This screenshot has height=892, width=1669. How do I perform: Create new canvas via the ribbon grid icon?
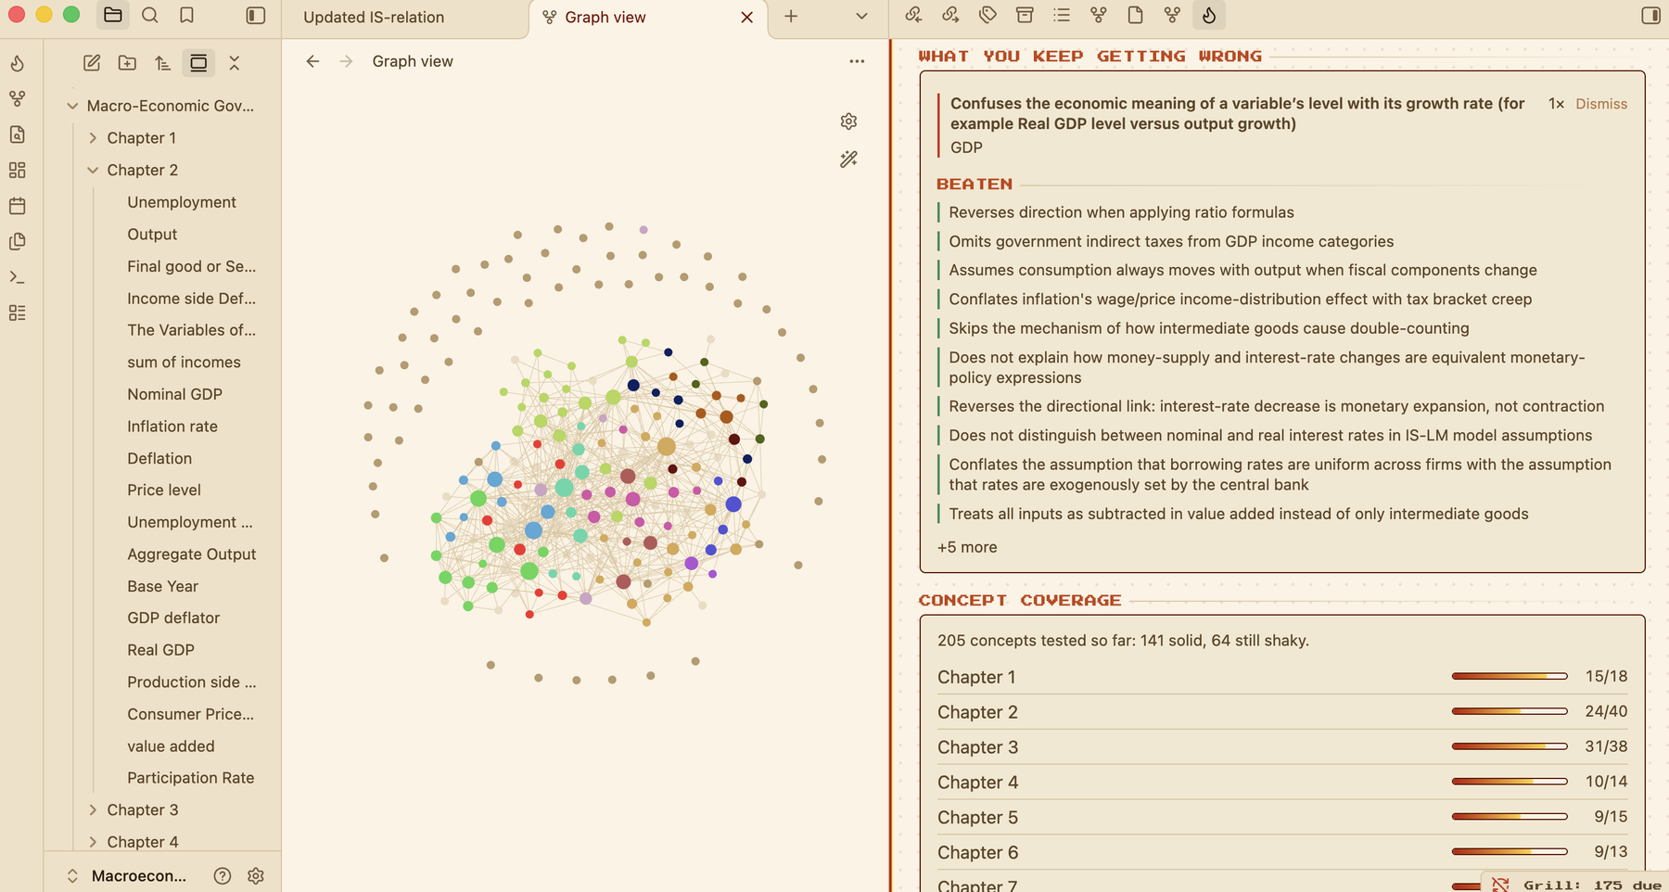point(18,170)
